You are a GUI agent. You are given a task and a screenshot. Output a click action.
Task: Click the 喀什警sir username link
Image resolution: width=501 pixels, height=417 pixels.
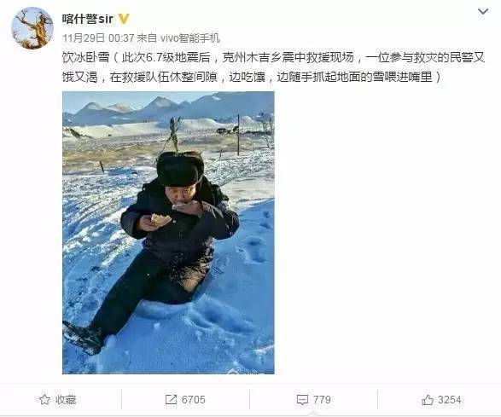88,19
